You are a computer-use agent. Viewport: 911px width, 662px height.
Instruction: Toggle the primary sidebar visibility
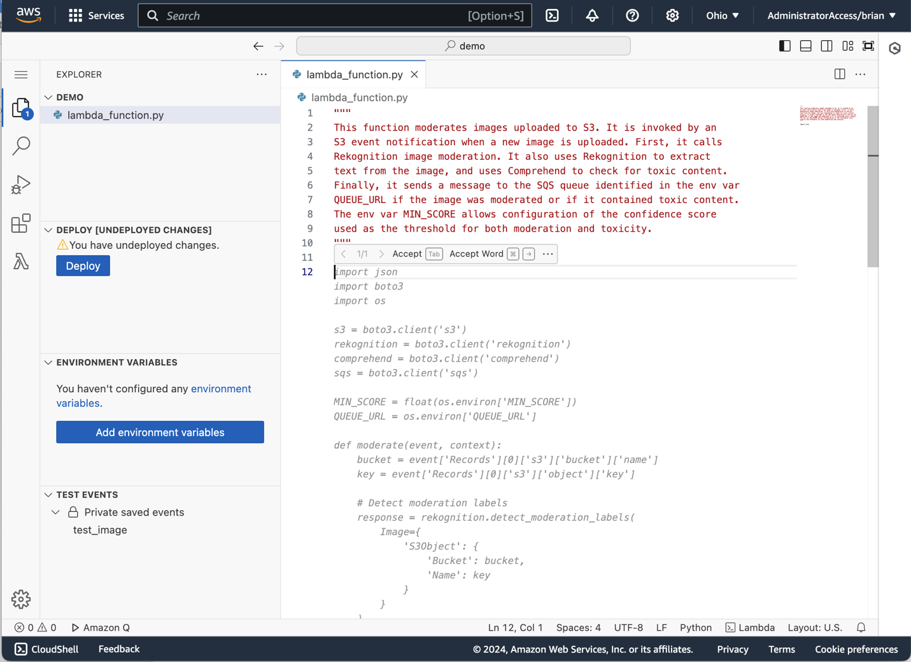point(784,45)
